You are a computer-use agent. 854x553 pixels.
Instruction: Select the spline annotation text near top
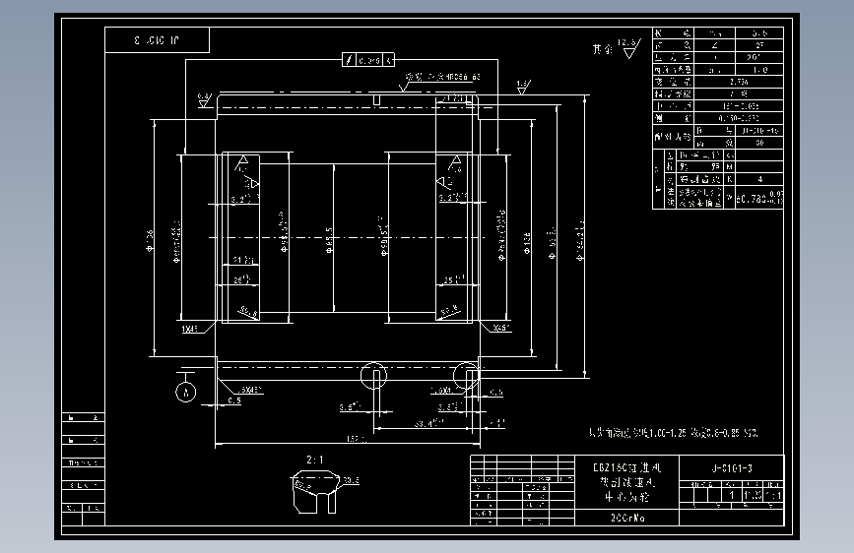[443, 78]
